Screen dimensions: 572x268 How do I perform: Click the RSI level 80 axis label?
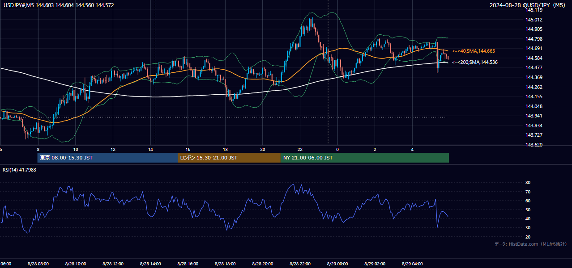coord(528,183)
